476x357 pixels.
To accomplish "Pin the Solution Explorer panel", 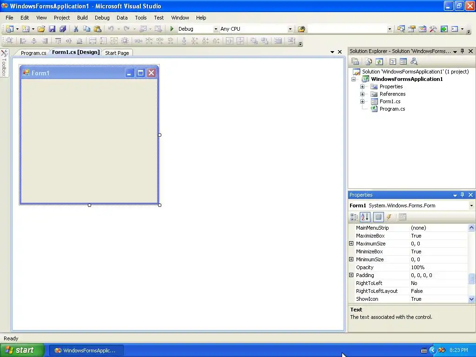I will 463,51.
